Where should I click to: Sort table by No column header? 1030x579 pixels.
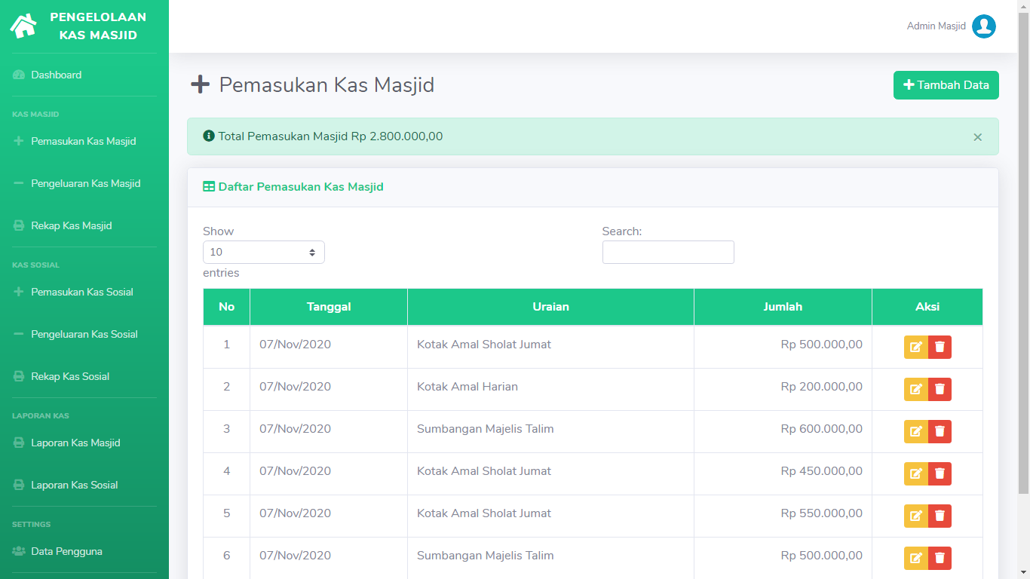tap(226, 307)
